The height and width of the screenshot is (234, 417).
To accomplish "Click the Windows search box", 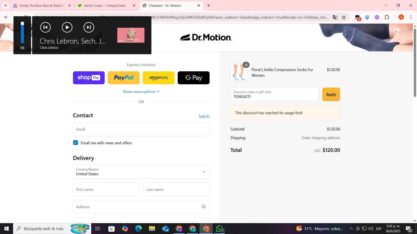I will 52,229.
